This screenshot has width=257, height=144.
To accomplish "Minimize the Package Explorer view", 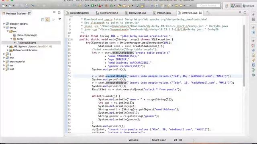I will point(54,12).
